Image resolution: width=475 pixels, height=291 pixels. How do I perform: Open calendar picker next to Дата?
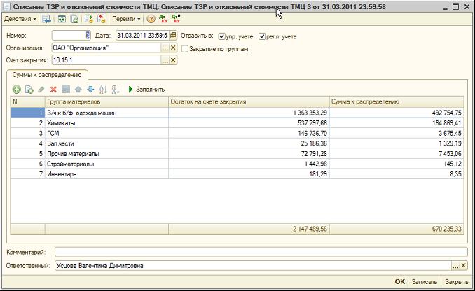173,36
